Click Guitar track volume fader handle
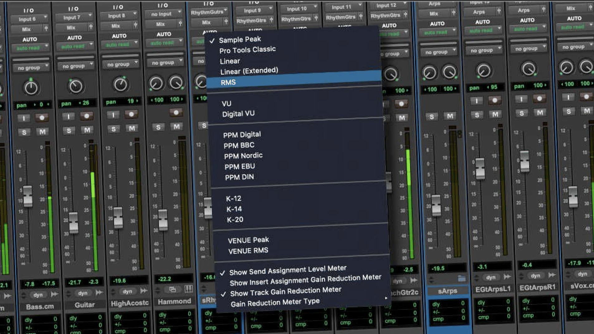The height and width of the screenshot is (334, 594). pyautogui.click(x=73, y=223)
